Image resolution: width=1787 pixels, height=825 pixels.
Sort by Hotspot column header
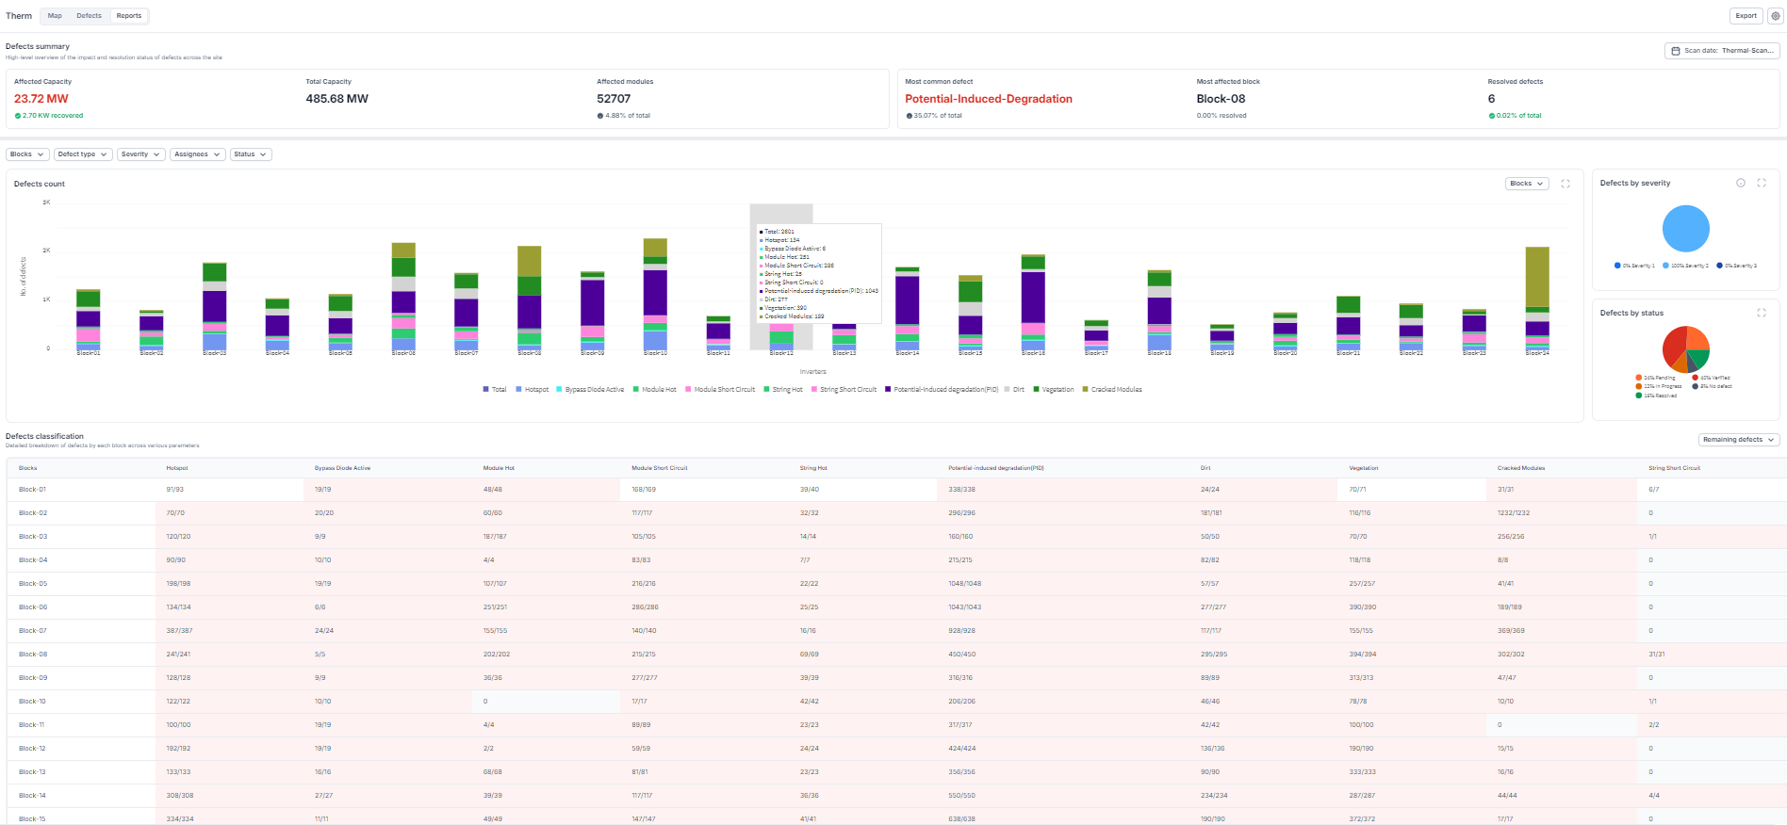177,468
